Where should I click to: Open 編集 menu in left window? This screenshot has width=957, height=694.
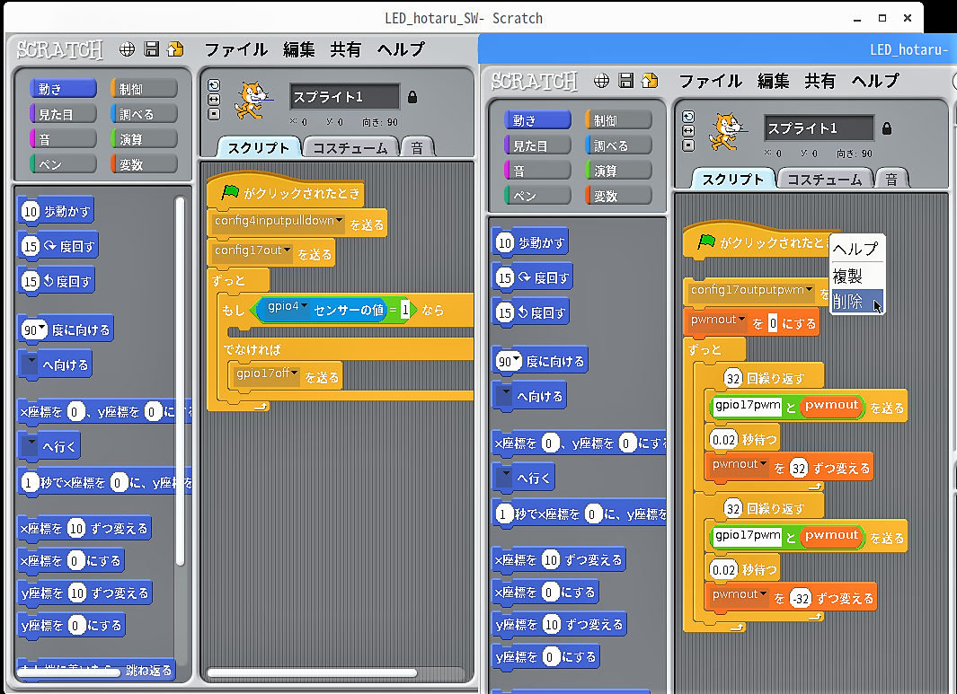pyautogui.click(x=299, y=49)
